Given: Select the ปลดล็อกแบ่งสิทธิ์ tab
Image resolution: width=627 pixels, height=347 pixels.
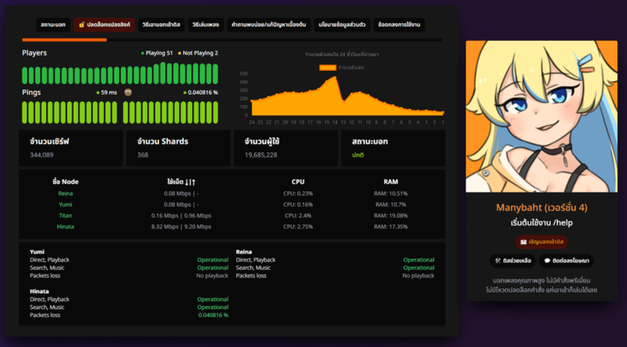Looking at the screenshot, I should [x=104, y=24].
